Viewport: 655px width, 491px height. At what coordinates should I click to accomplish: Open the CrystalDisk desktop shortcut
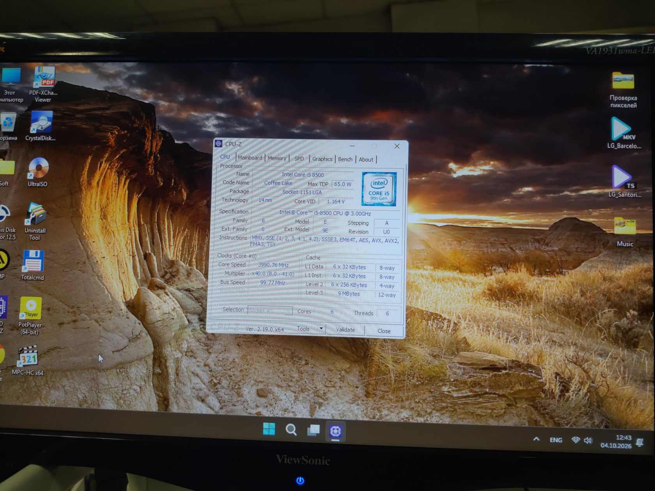pos(41,126)
